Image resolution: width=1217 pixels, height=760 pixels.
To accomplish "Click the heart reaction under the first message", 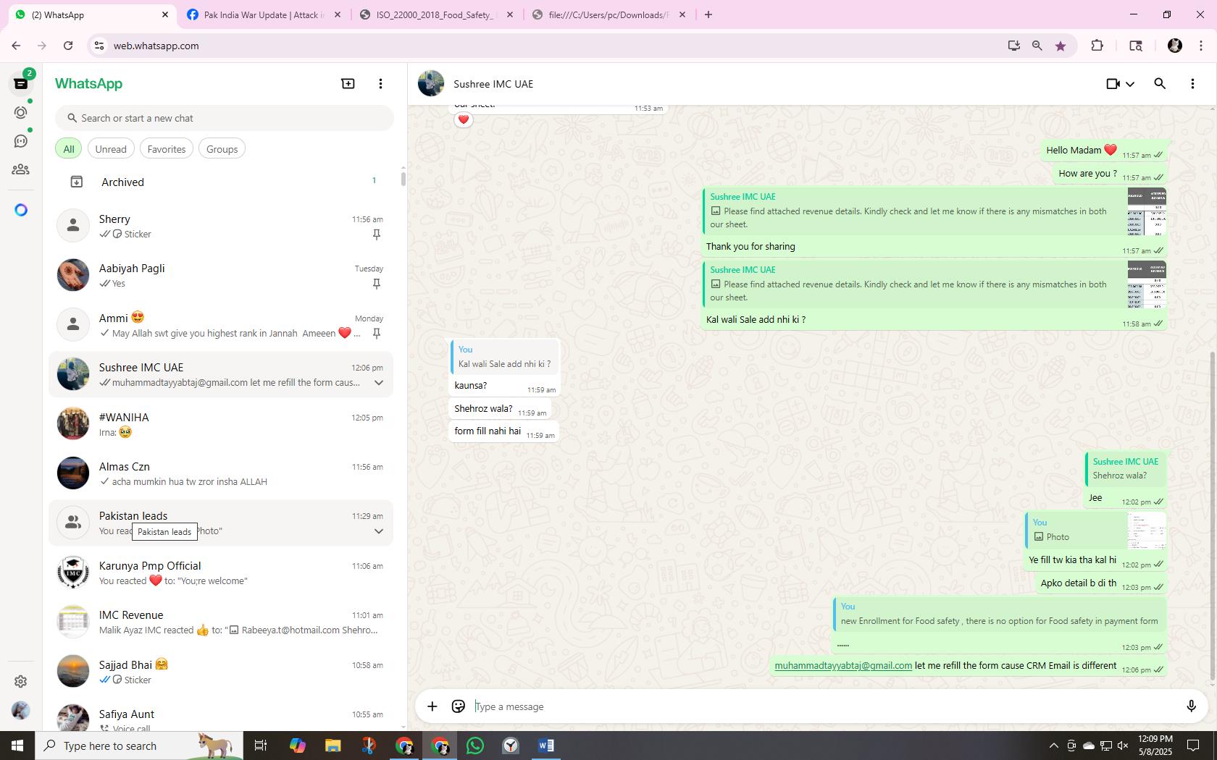I will click(x=464, y=119).
